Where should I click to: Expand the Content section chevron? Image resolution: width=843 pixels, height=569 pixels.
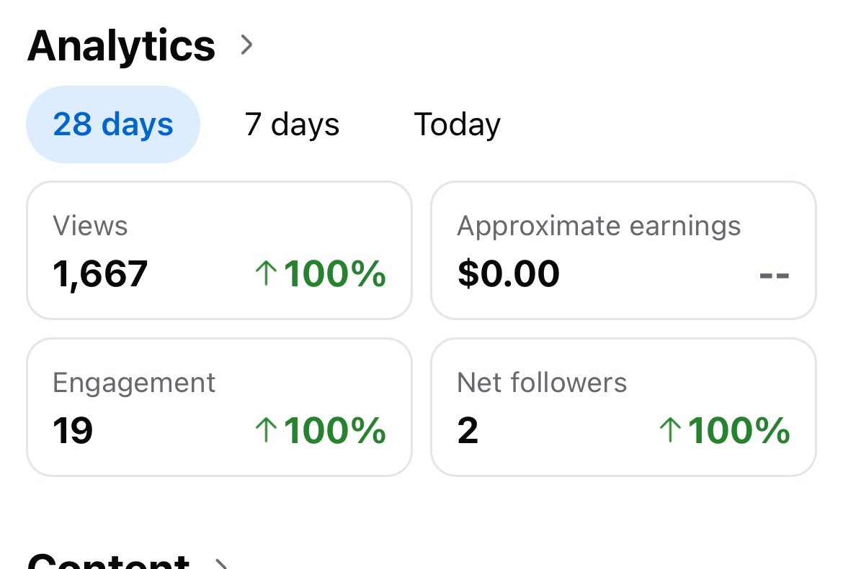(x=221, y=564)
